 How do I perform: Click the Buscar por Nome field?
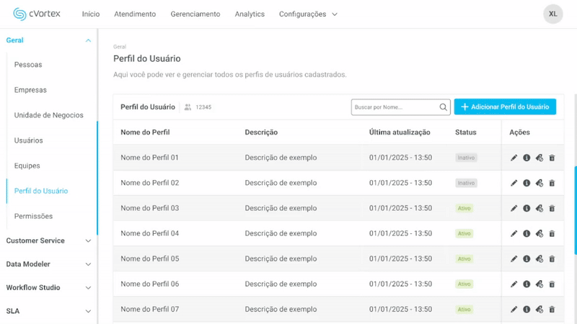(395, 107)
